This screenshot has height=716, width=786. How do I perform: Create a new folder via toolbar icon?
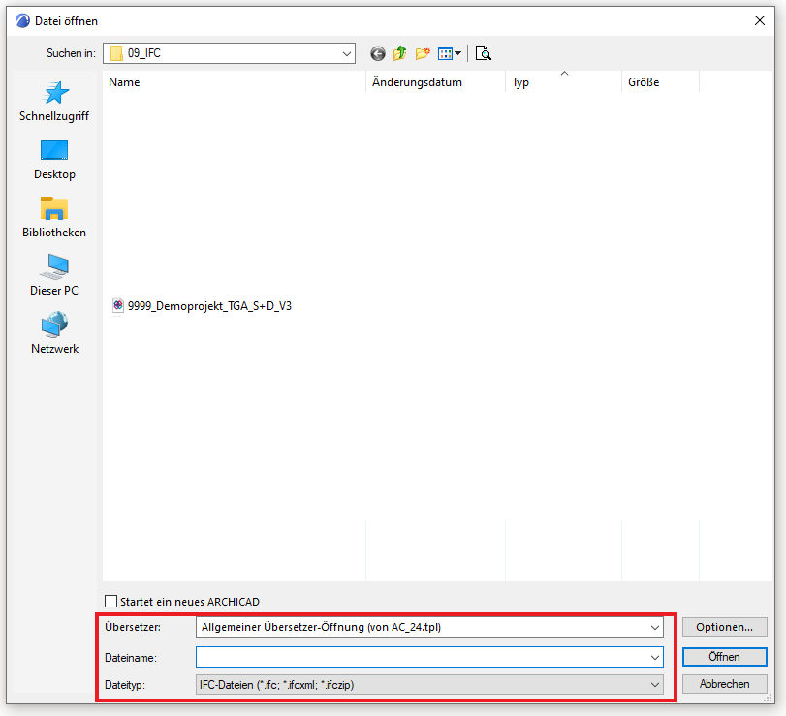423,53
